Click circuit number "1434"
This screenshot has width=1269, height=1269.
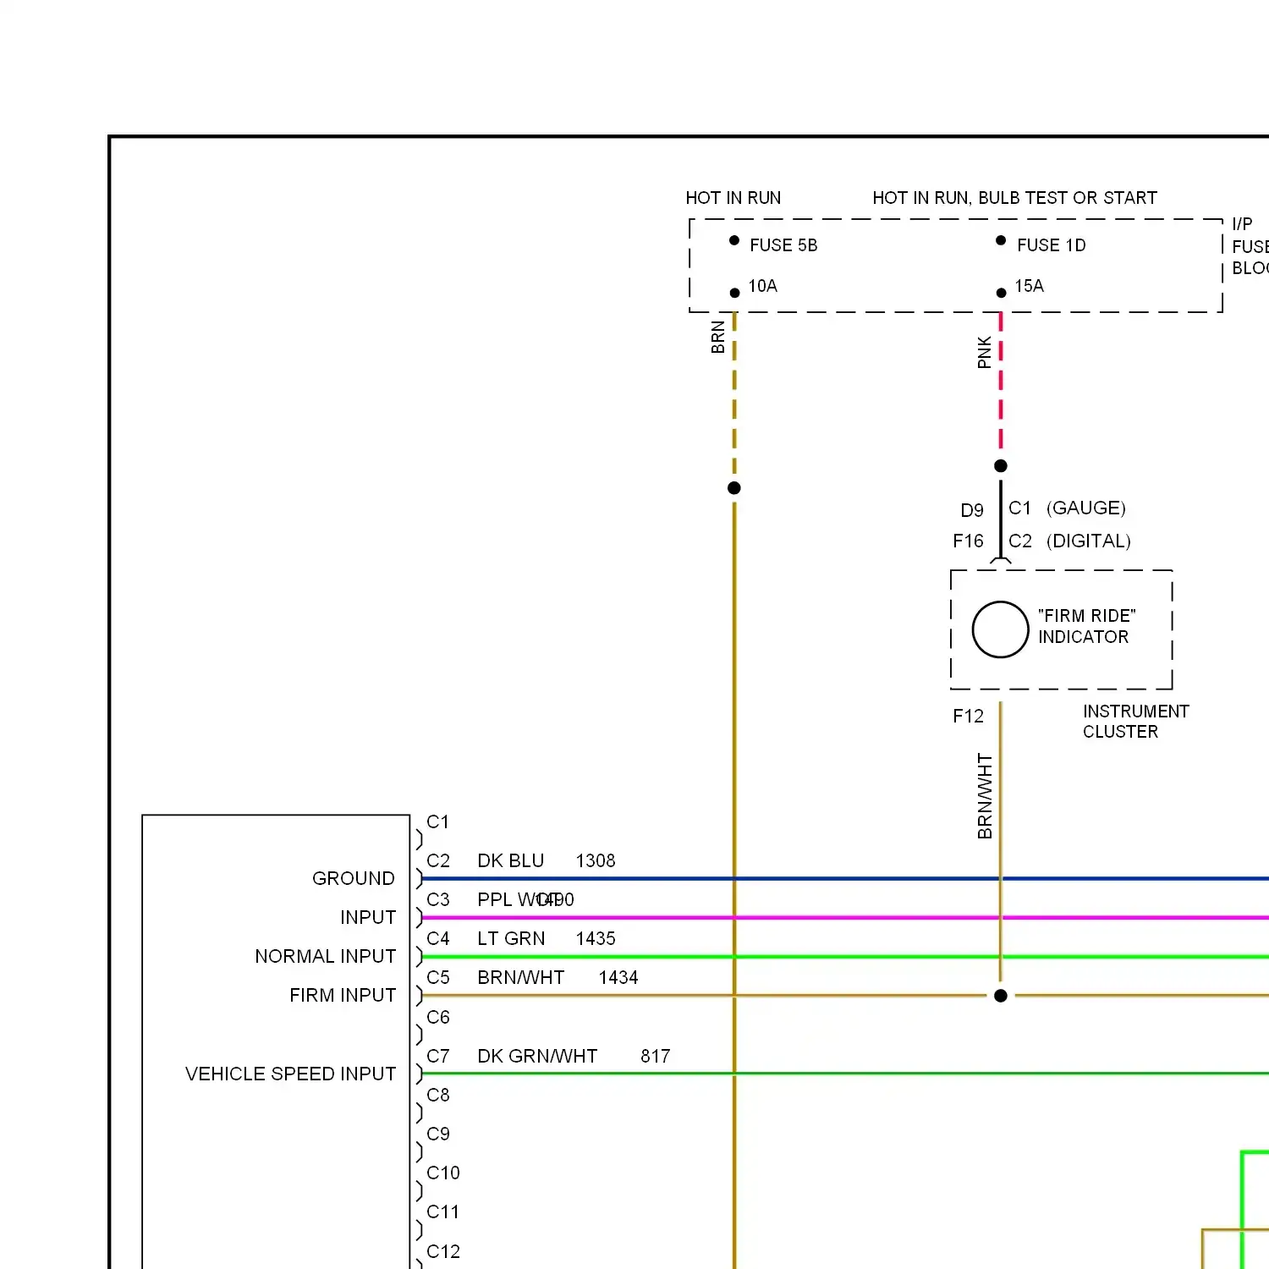pos(618,977)
